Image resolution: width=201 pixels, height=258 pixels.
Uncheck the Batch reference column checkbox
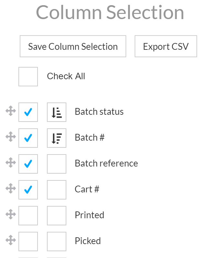(28, 164)
